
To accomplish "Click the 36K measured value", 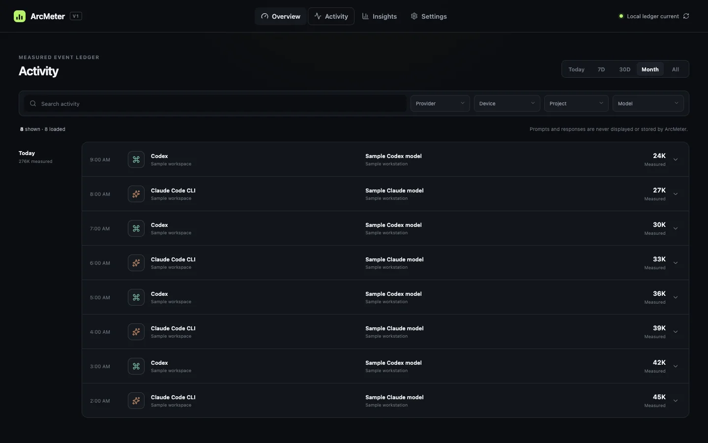I will tap(659, 294).
